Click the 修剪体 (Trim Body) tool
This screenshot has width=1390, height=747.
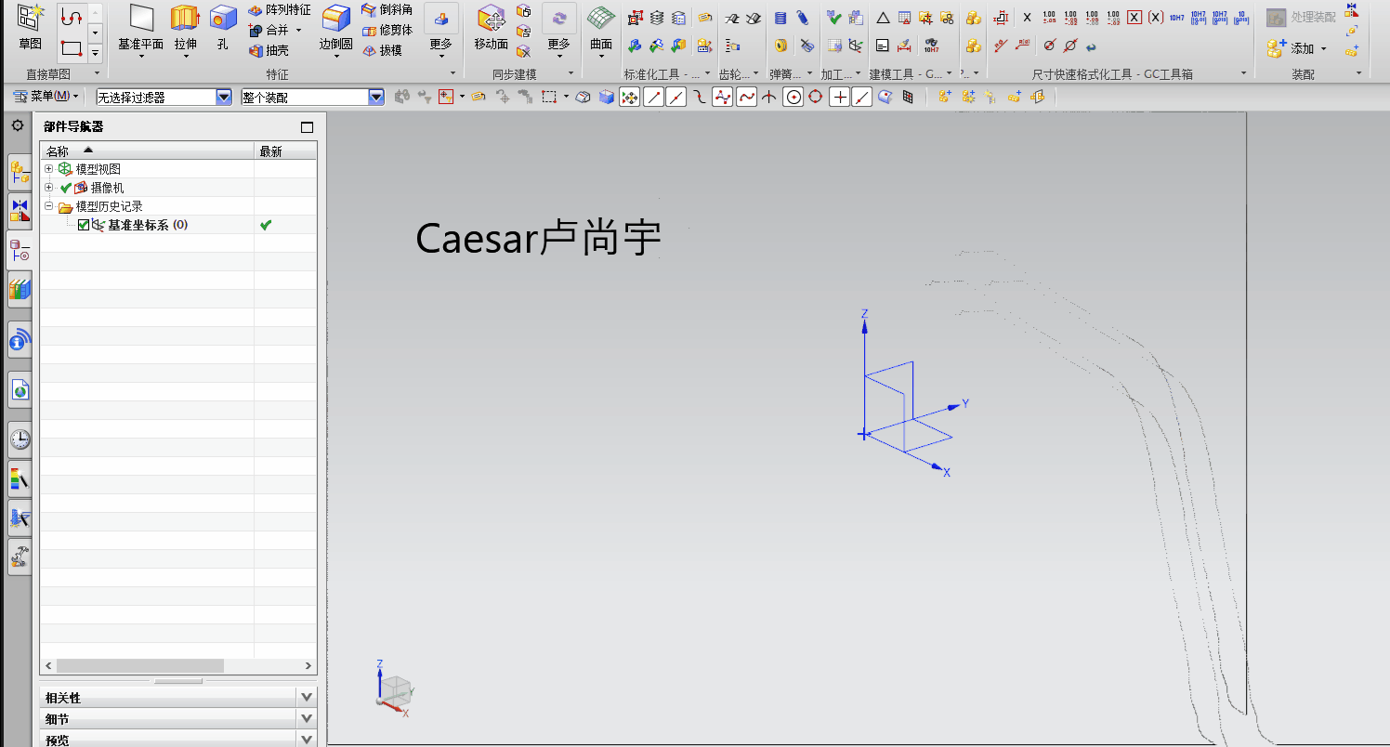387,30
